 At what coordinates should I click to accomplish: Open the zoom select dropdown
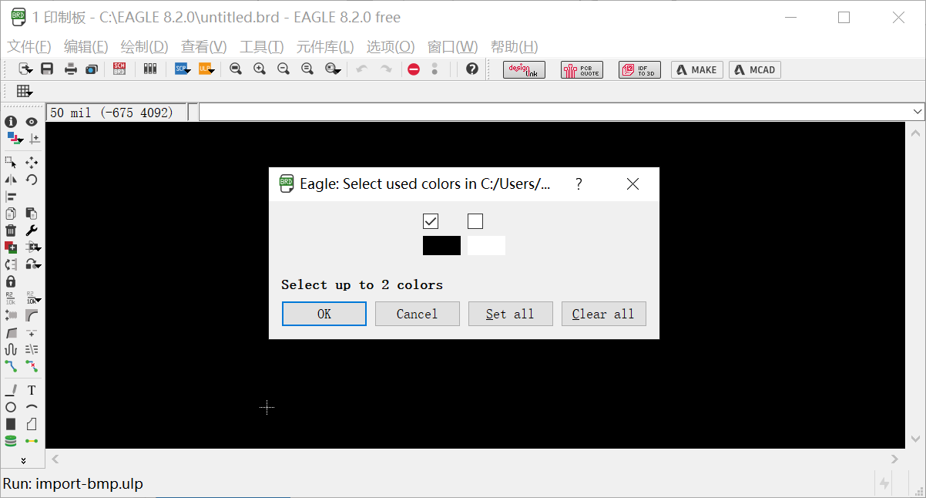point(333,69)
